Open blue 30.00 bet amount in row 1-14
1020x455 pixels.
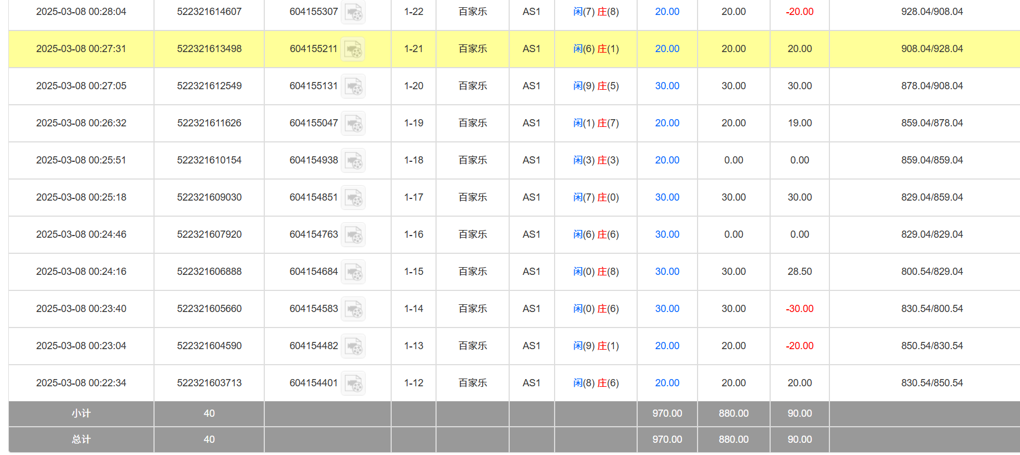[x=667, y=309]
